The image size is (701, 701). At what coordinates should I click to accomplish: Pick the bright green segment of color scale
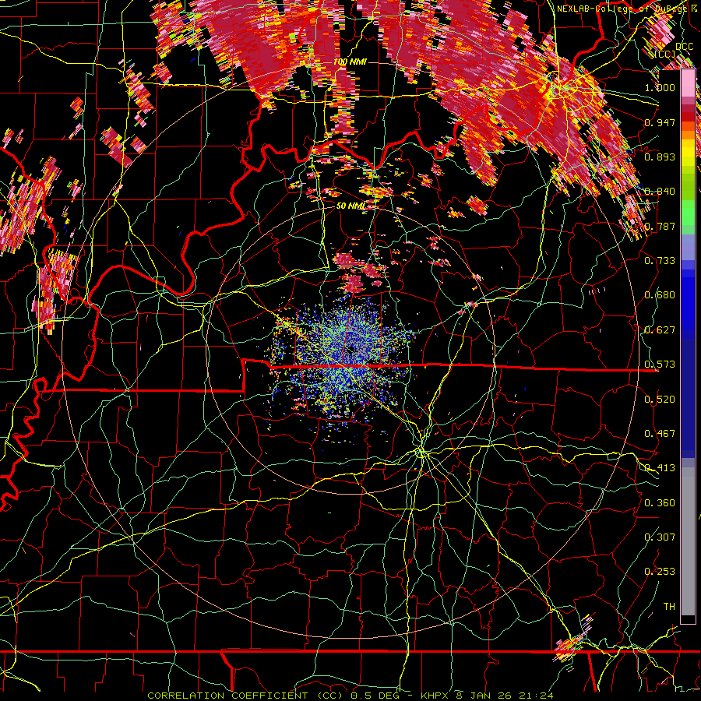click(688, 213)
